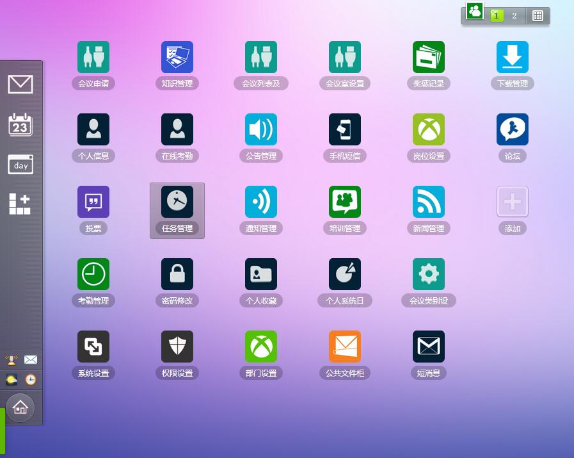Open the 会议列表及 app icon
Viewport: 574px width, 458px height.
click(261, 57)
